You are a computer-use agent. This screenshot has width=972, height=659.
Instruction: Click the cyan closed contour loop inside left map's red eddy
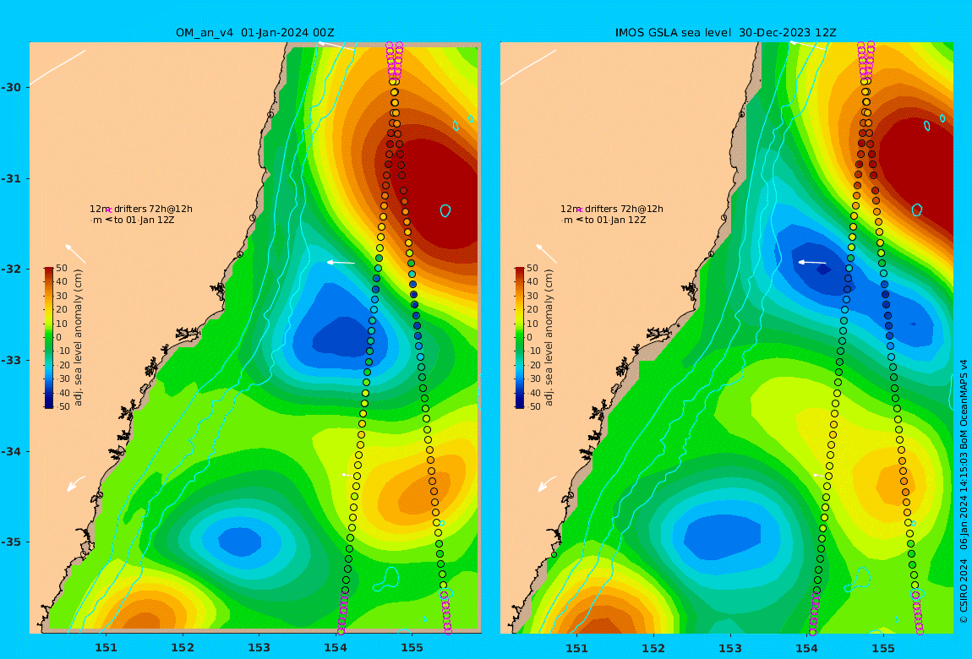pyautogui.click(x=445, y=210)
